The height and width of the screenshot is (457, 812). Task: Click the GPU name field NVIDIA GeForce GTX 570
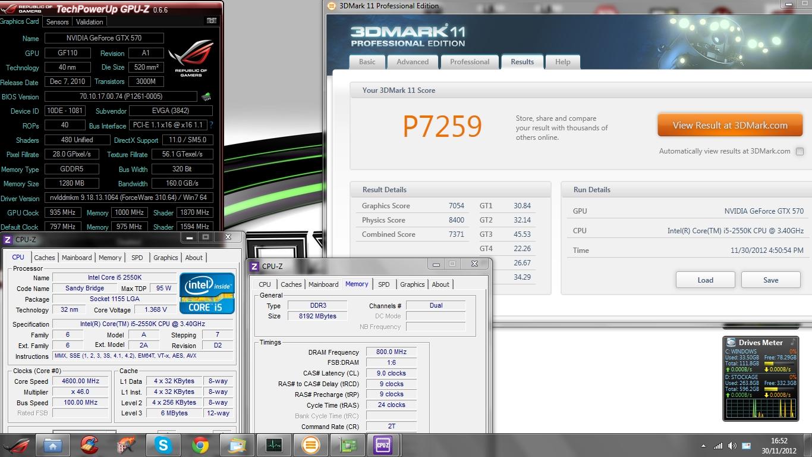tap(104, 38)
